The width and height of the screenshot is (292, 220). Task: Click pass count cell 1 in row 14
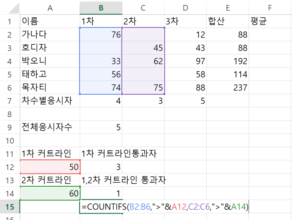click(101, 194)
